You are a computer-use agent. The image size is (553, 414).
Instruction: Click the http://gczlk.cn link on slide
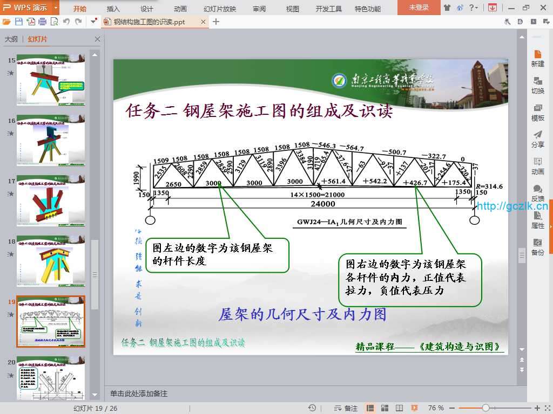(x=512, y=206)
